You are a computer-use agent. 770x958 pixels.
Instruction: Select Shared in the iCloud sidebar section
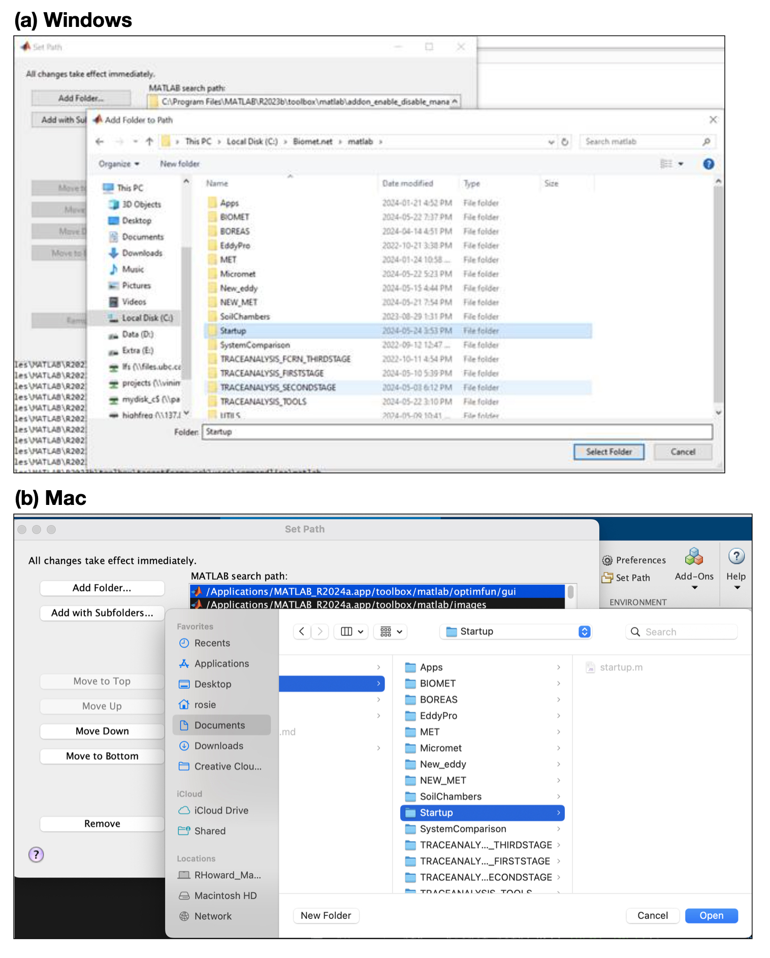(221, 831)
